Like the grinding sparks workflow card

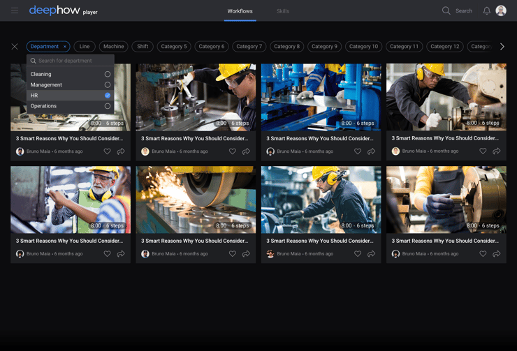(233, 254)
